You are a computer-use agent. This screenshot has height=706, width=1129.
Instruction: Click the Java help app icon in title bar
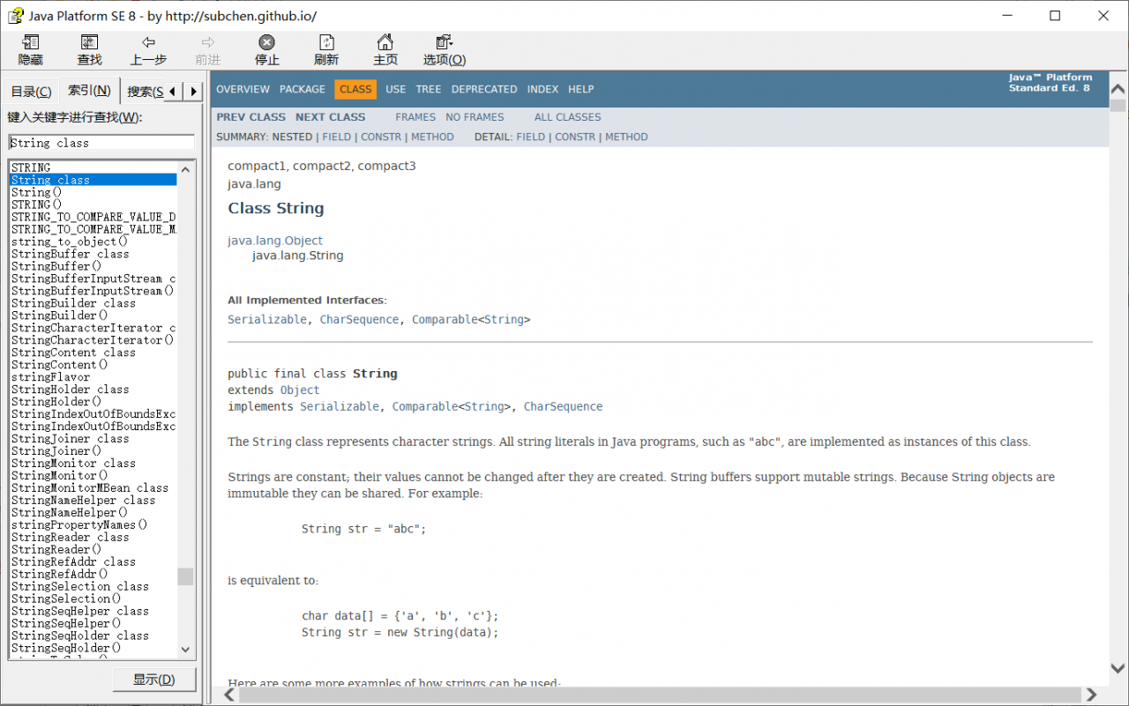(x=15, y=16)
